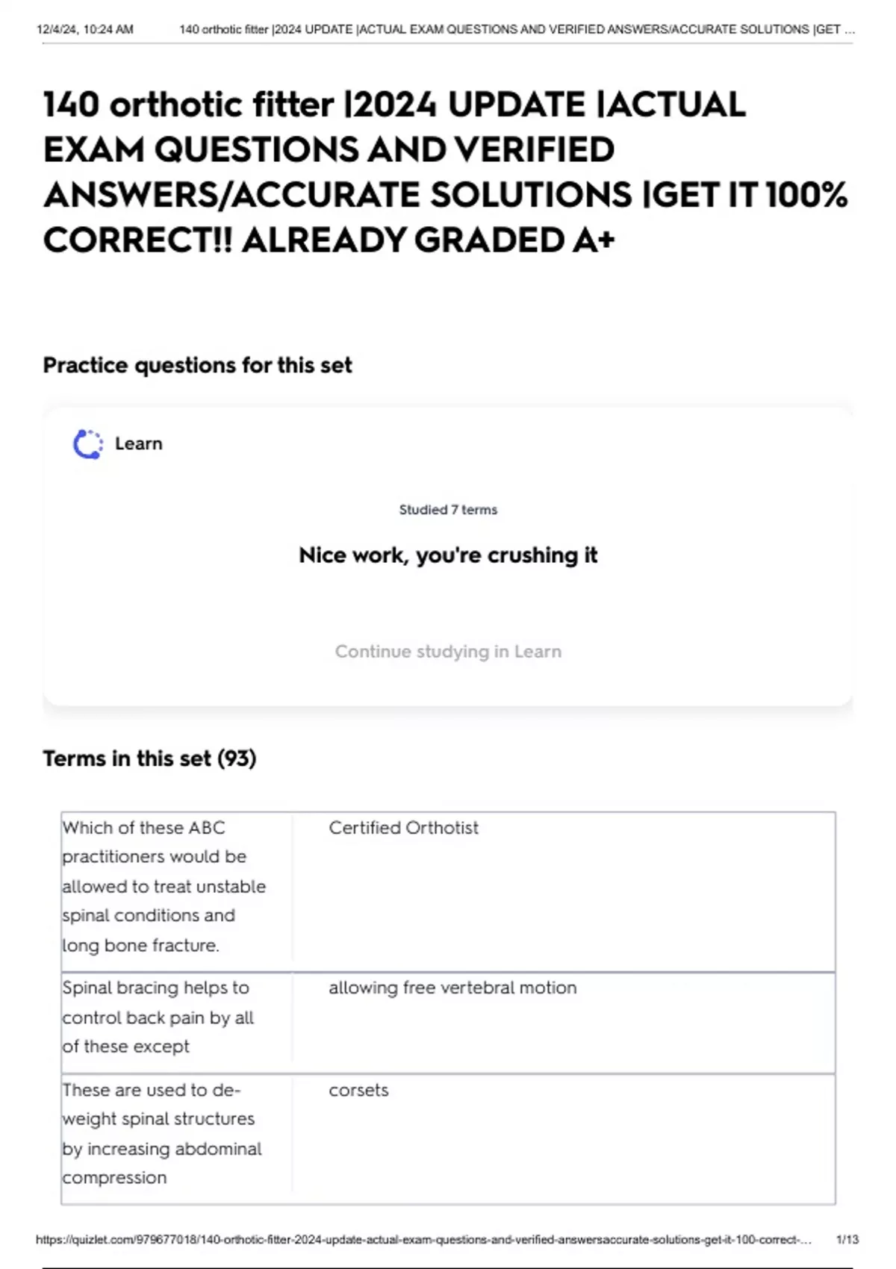This screenshot has width=896, height=1269.
Task: Click the main set title heading
Action: coord(446,172)
